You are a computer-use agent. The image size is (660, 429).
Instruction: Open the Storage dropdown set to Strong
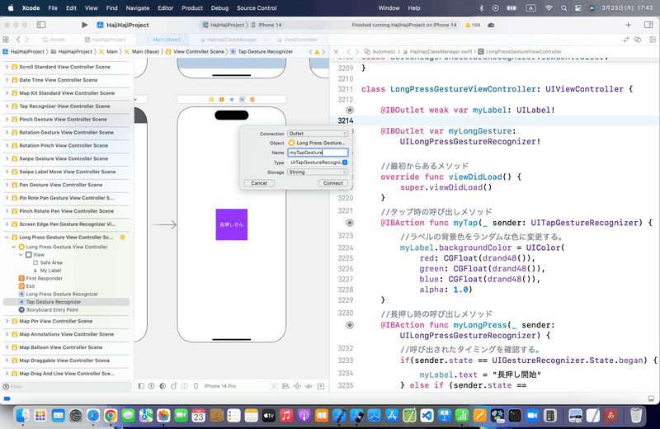pyautogui.click(x=318, y=172)
